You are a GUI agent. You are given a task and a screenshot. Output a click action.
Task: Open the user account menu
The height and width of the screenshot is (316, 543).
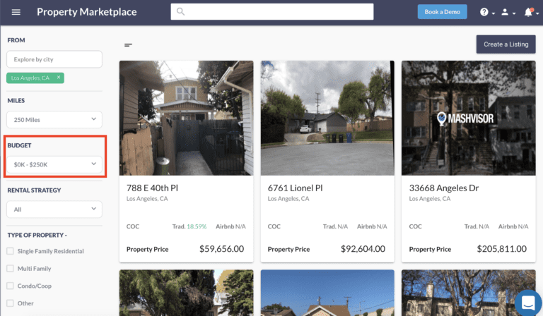[505, 12]
